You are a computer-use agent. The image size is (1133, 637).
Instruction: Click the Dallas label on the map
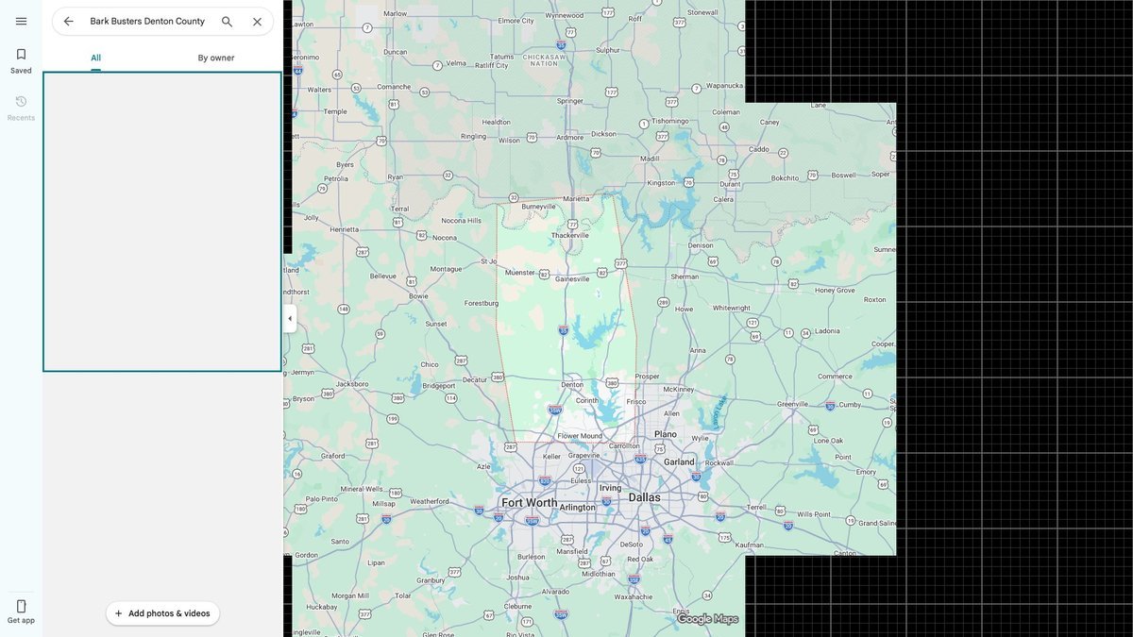click(645, 497)
